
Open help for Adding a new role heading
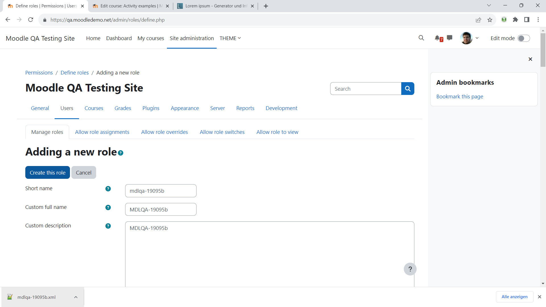(121, 153)
